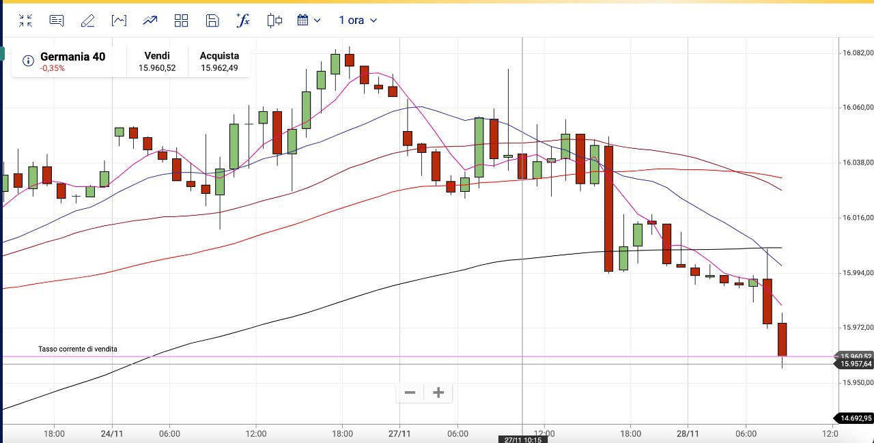
Task: Click the 14.692,95 price tag on the axis
Action: (854, 418)
